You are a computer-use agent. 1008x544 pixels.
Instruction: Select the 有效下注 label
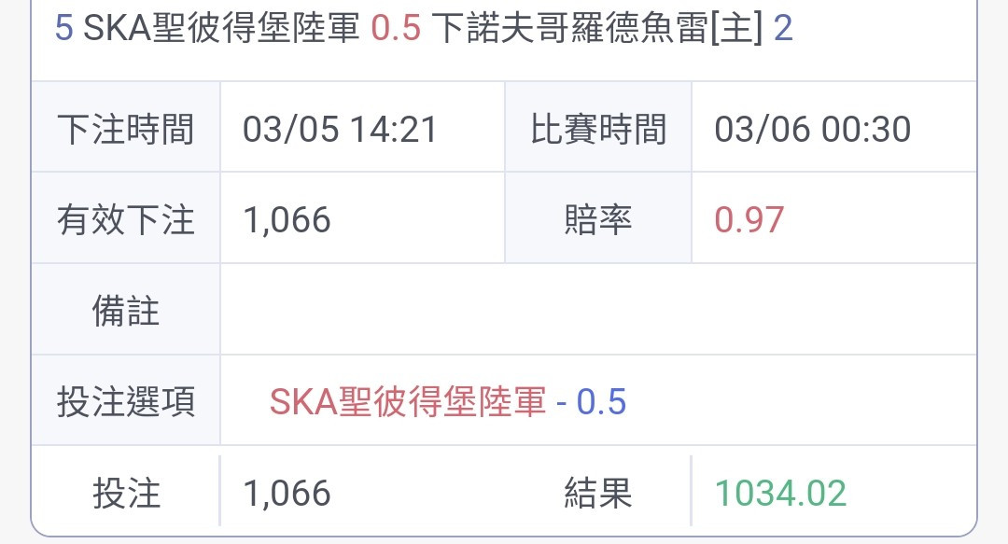tap(126, 219)
